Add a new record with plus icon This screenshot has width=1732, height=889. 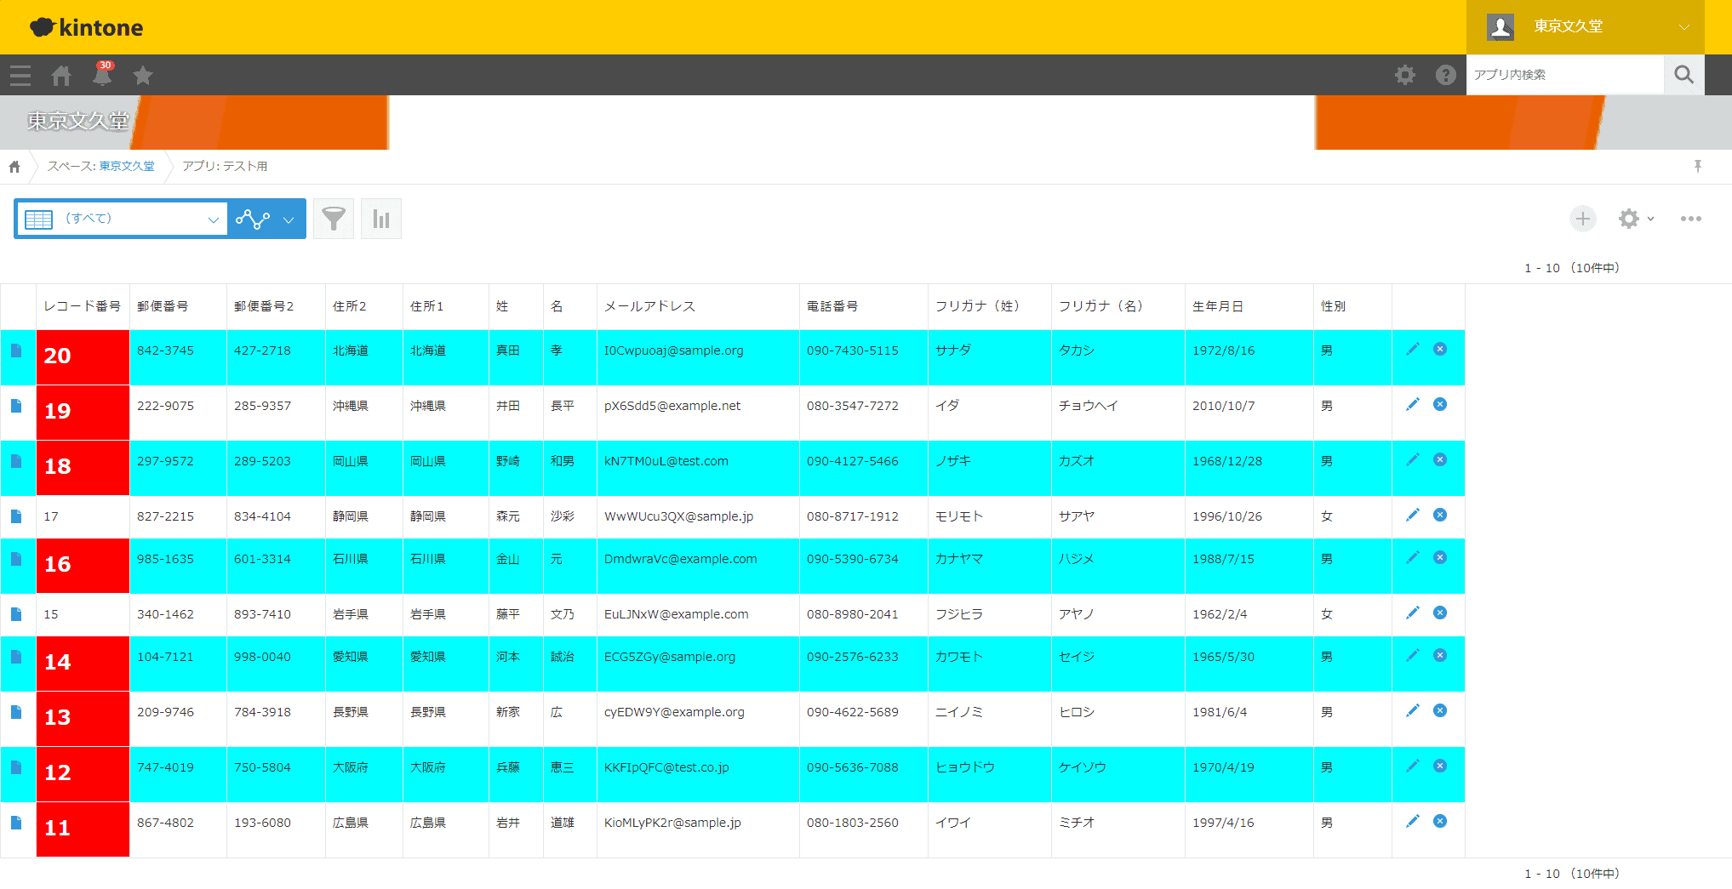click(1582, 219)
